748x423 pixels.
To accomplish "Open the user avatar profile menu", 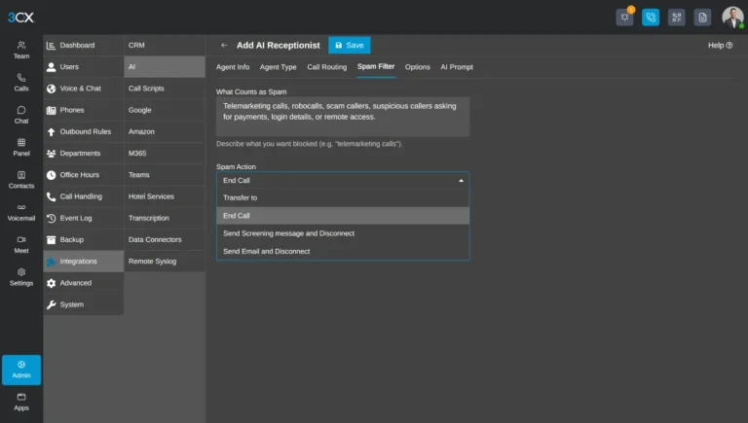I will [732, 18].
